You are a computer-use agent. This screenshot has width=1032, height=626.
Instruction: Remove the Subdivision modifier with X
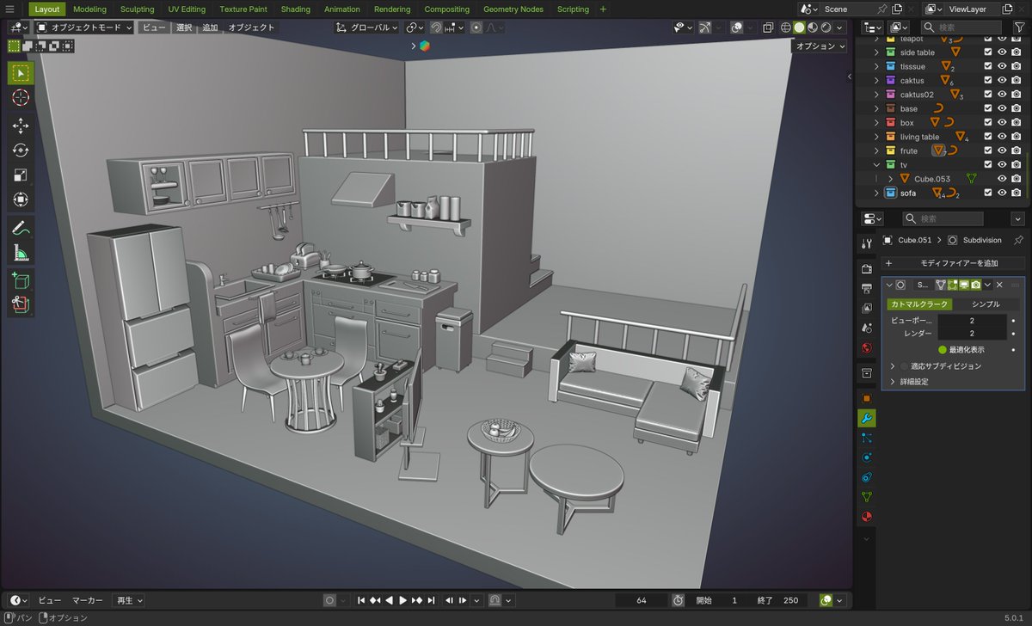click(x=999, y=285)
